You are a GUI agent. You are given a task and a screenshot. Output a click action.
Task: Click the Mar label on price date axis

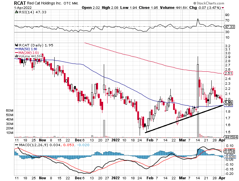click(x=182, y=140)
